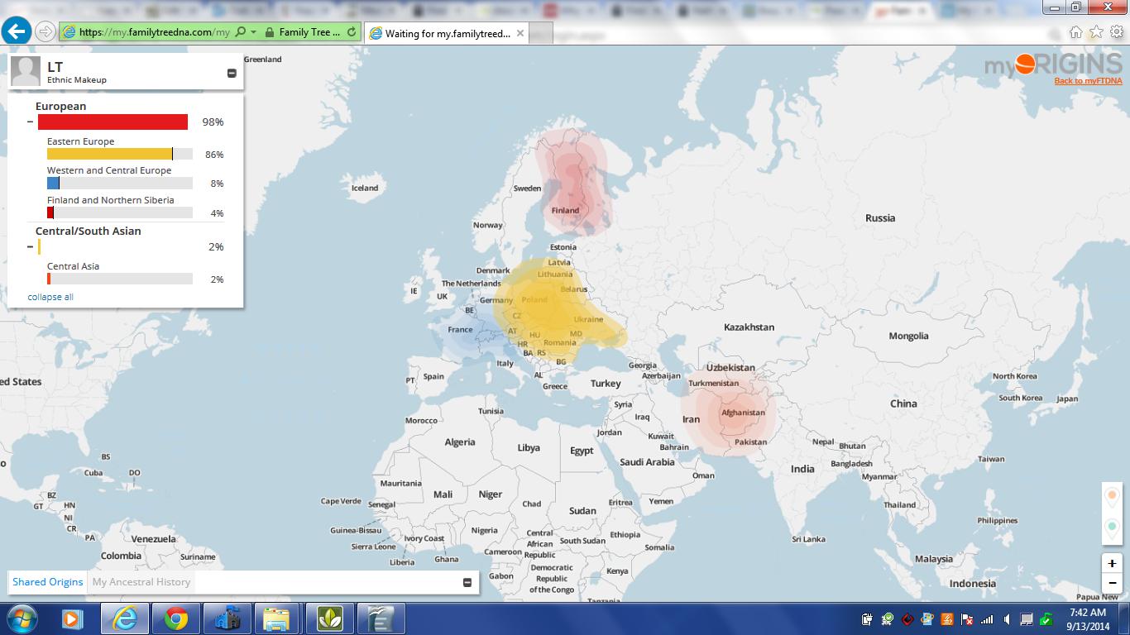Click the familytreedna URL address field
Viewport: 1130px width, 635px height.
click(154, 32)
